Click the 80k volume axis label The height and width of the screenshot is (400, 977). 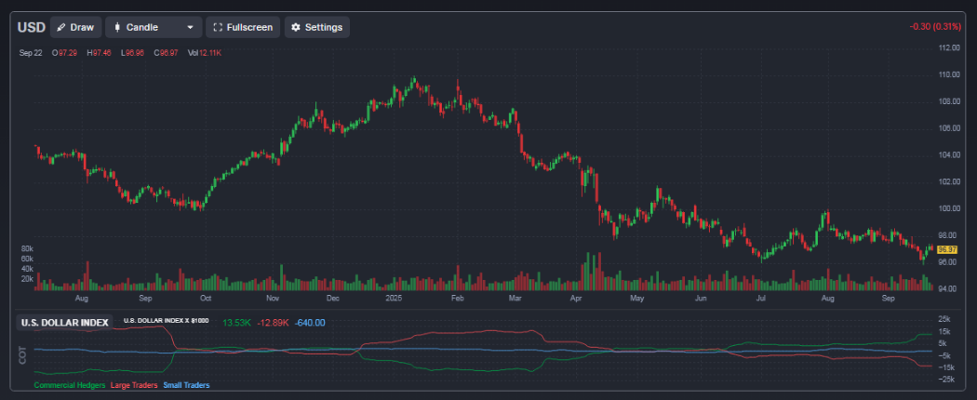tap(27, 248)
